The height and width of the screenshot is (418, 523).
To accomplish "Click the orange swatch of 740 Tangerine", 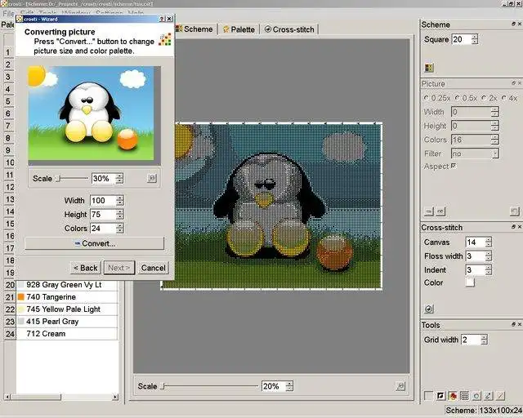I will tap(21, 296).
